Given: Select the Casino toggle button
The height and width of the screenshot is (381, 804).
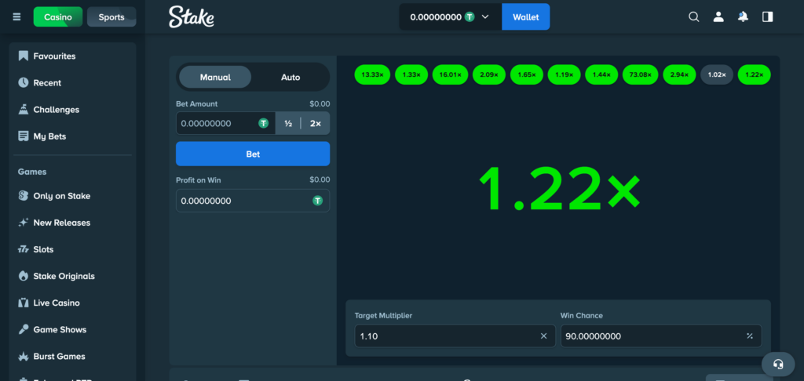Looking at the screenshot, I should 58,16.
